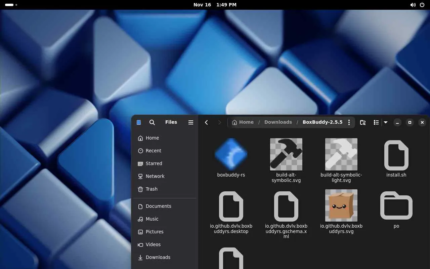Open Activities overview from top-left pill
The image size is (430, 269).
tap(11, 5)
